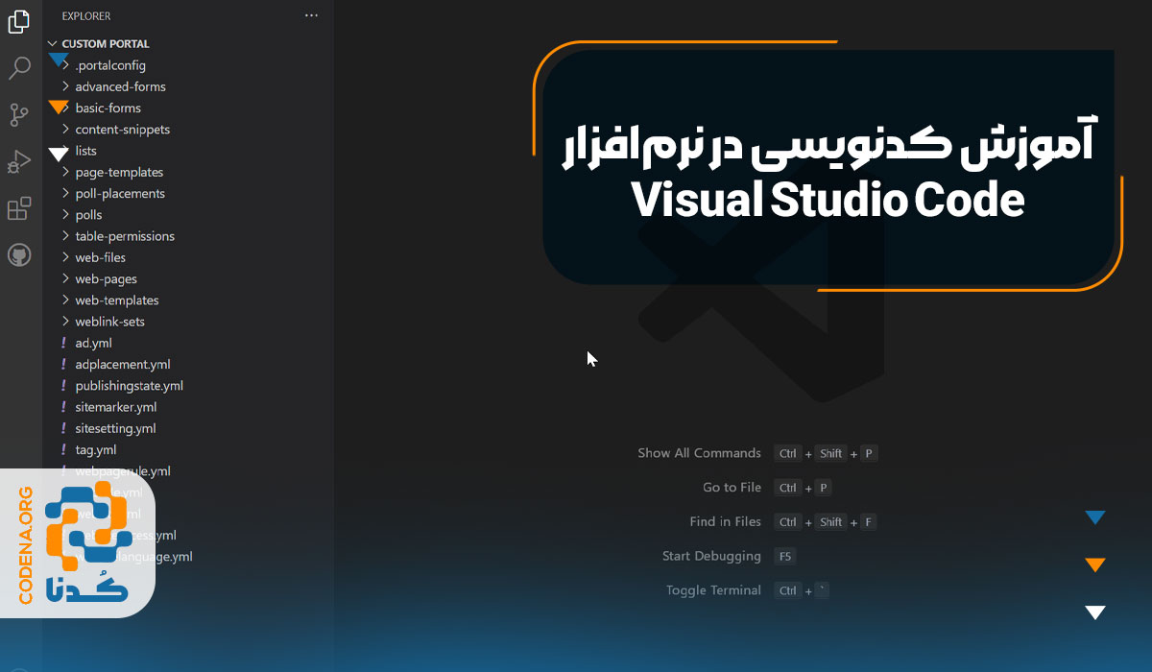Expand the page-templates folder chevron
The height and width of the screenshot is (672, 1152).
(65, 172)
